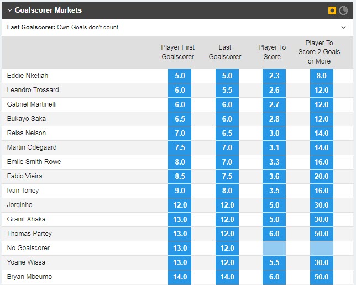Click Martin Odegaard to score odds 3.1

coord(275,147)
